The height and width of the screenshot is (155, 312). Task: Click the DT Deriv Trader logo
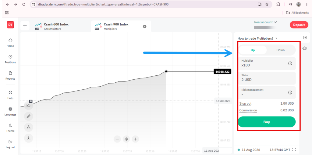click(10, 25)
